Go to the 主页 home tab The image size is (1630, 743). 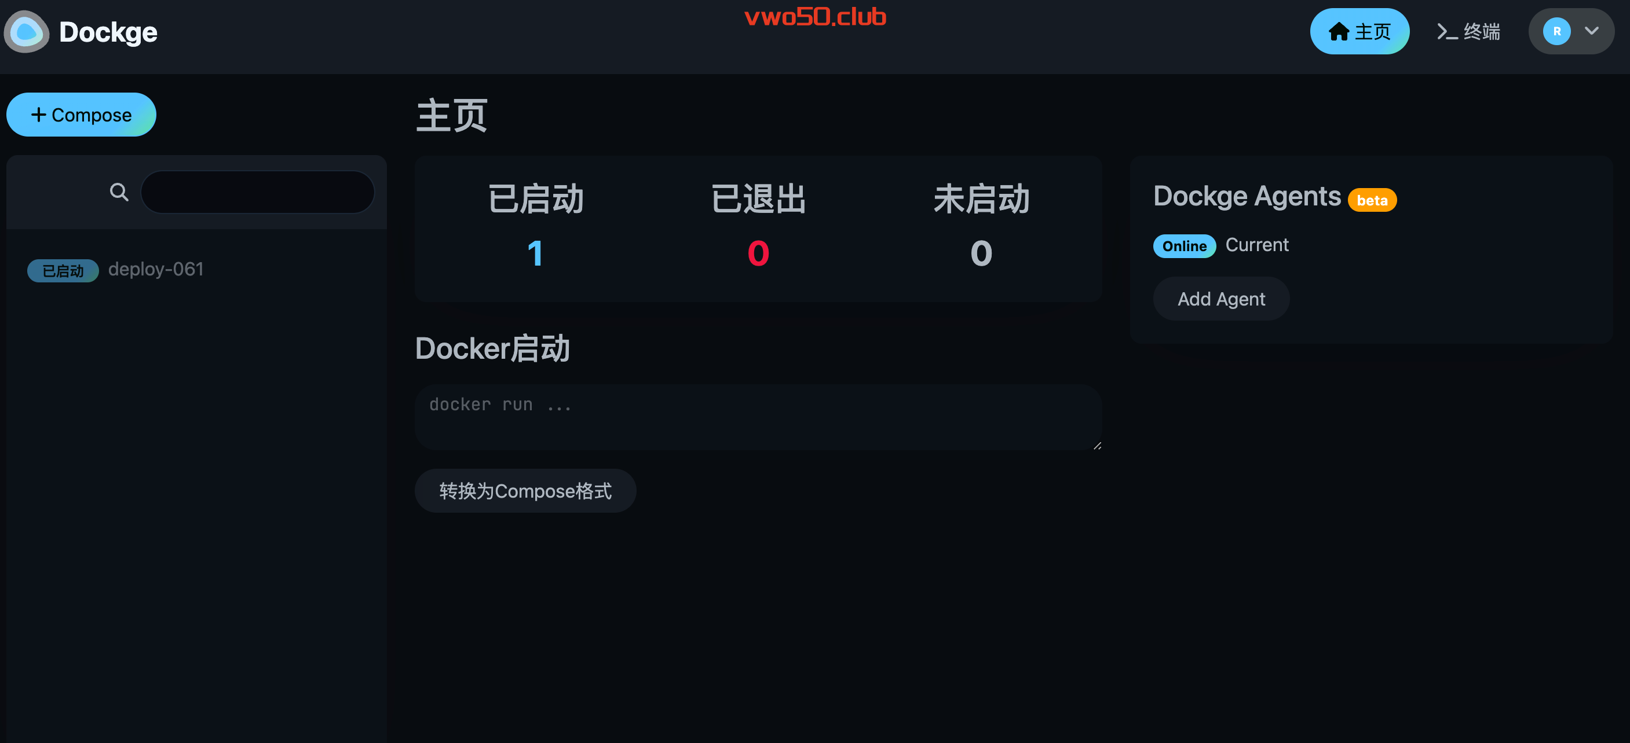[1359, 32]
